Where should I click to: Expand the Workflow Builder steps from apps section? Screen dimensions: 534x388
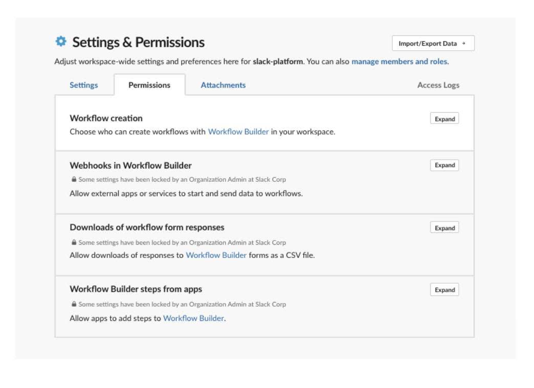point(444,289)
